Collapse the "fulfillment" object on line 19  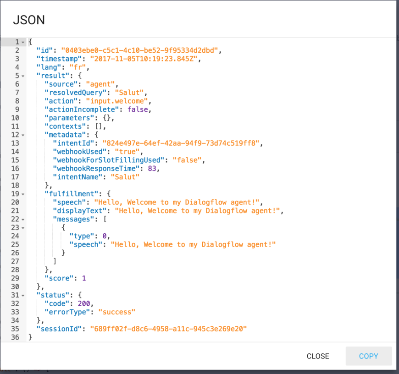click(22, 193)
